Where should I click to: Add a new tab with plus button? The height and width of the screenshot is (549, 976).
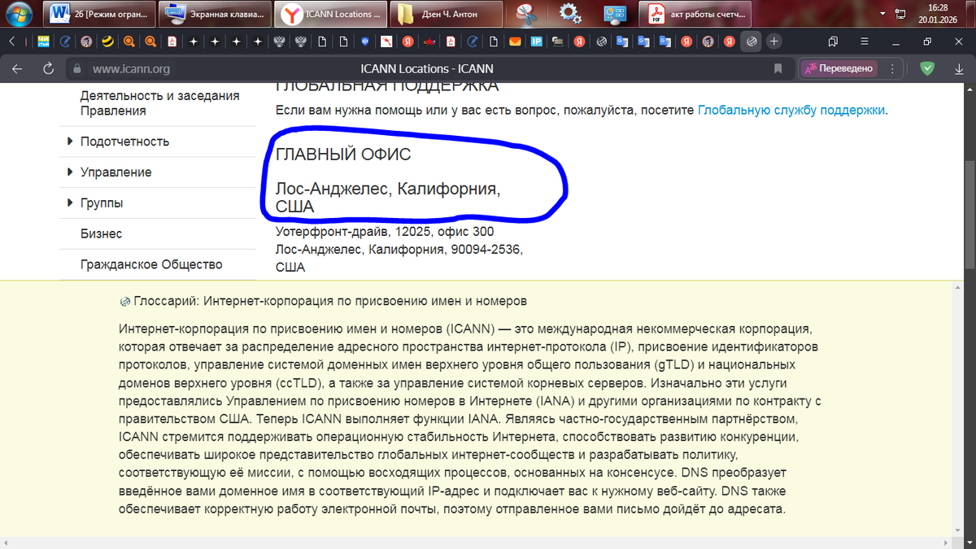pos(774,41)
